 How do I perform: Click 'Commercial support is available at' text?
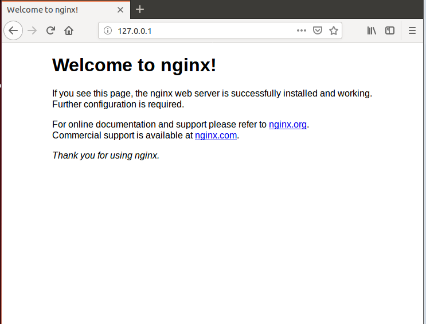point(123,136)
